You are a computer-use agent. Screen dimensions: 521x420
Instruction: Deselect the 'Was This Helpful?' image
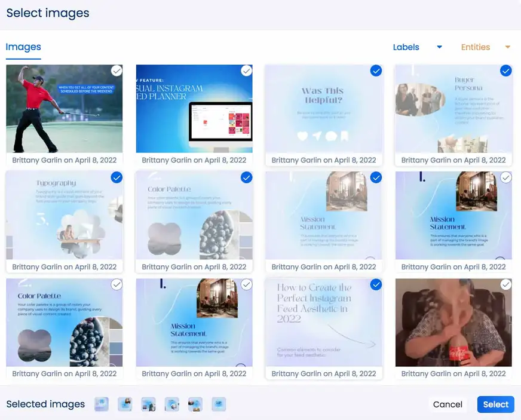tap(376, 70)
